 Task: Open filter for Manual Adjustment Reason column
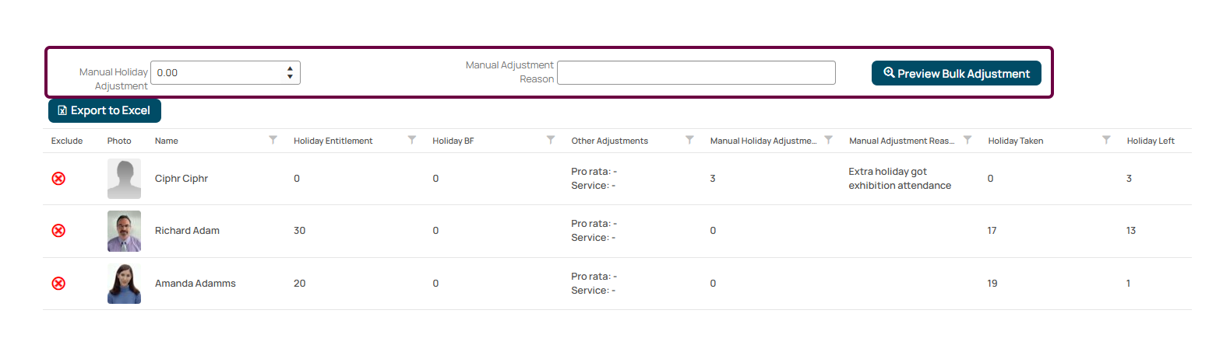(967, 140)
